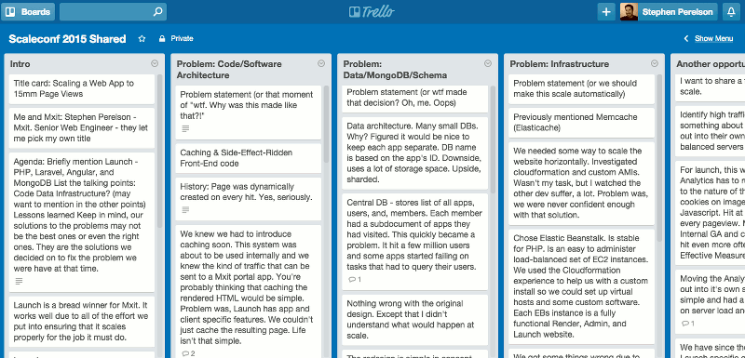Click Stephen Perelson's avatar picture
Screen dimensions: 745x358
tap(629, 12)
